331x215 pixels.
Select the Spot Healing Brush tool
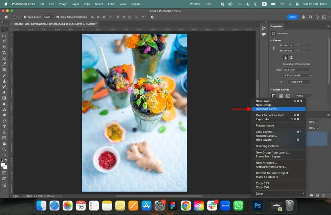(4, 70)
